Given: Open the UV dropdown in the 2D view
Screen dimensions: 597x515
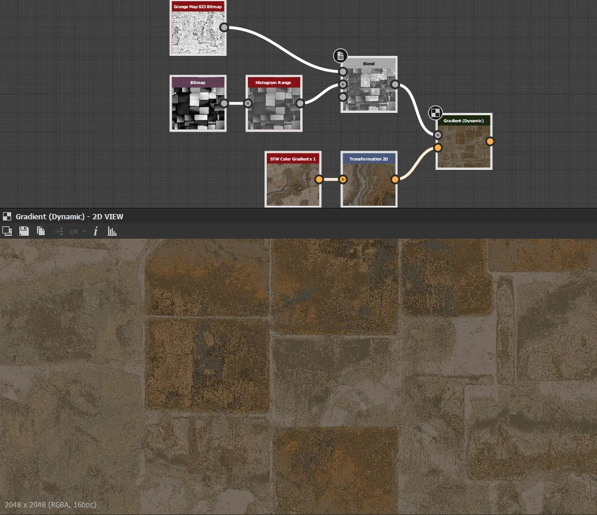Looking at the screenshot, I should click(78, 231).
